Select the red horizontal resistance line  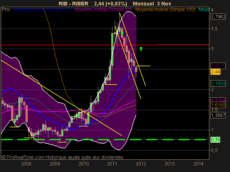click(105, 45)
